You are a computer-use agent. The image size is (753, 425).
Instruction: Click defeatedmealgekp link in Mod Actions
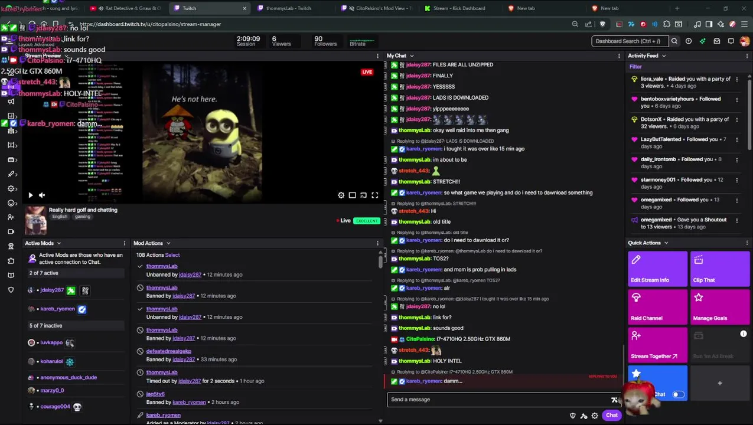pos(169,351)
